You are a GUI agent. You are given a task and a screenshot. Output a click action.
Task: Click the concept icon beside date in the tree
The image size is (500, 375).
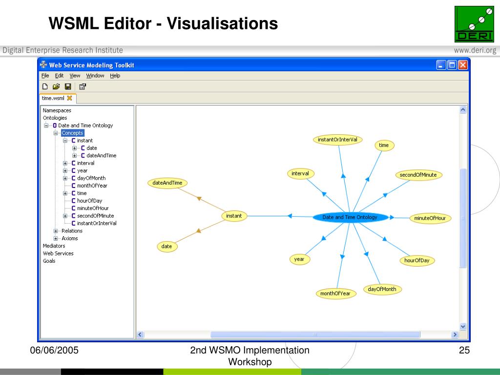(x=83, y=148)
